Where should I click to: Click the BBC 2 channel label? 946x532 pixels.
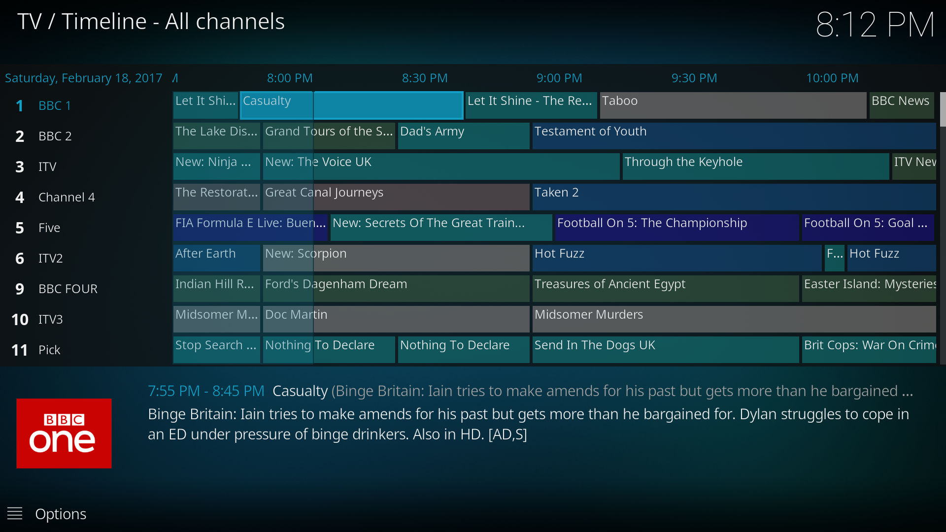56,134
